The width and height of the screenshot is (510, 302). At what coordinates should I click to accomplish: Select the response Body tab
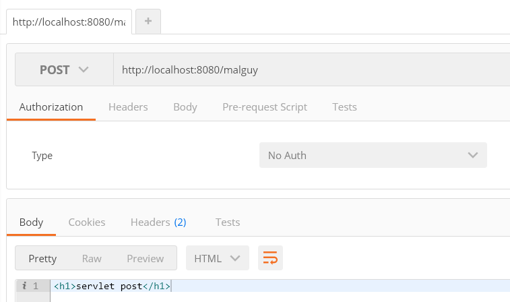[x=31, y=222]
